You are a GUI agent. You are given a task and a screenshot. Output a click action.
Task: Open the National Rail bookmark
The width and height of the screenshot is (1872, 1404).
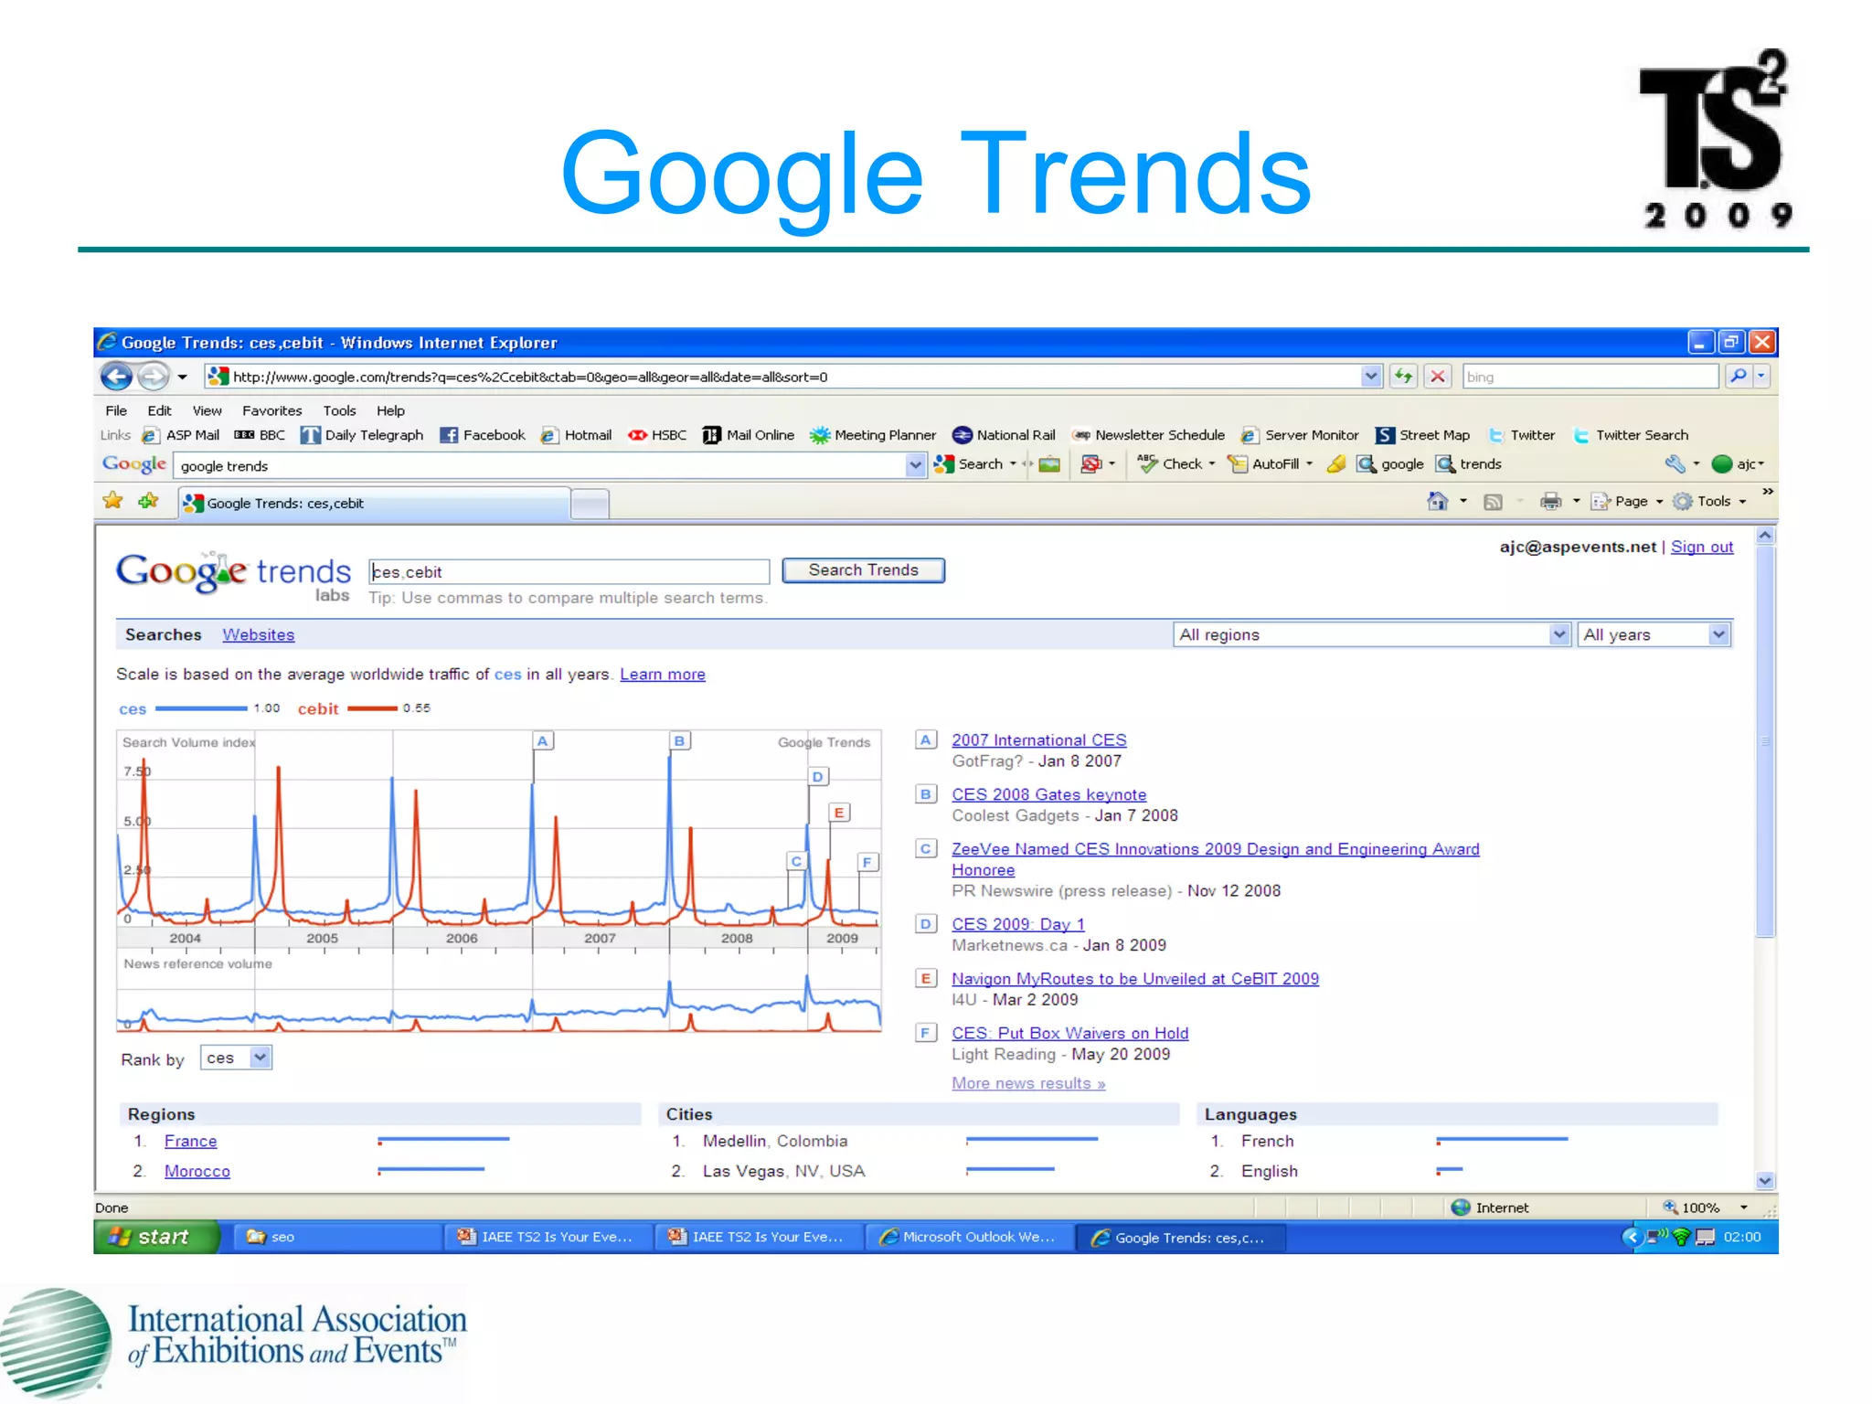click(1004, 435)
